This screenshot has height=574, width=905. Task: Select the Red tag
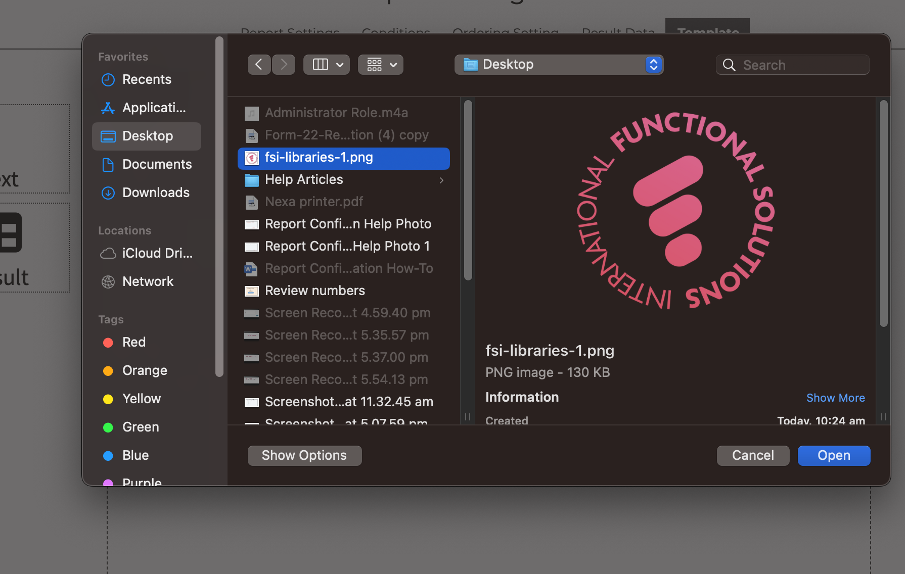[147, 342]
